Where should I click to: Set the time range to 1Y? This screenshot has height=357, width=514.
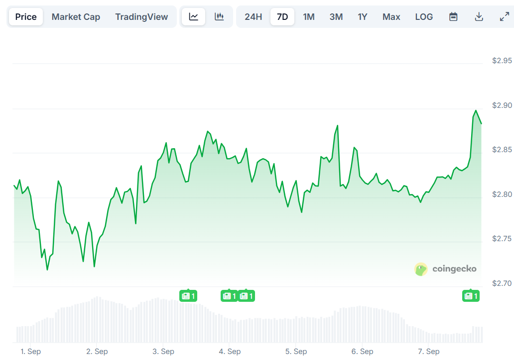coord(362,17)
